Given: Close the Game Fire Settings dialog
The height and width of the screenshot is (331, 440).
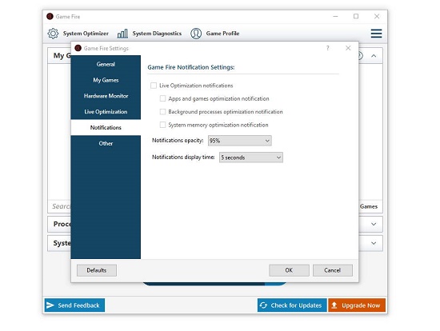Looking at the screenshot, I should tap(348, 48).
